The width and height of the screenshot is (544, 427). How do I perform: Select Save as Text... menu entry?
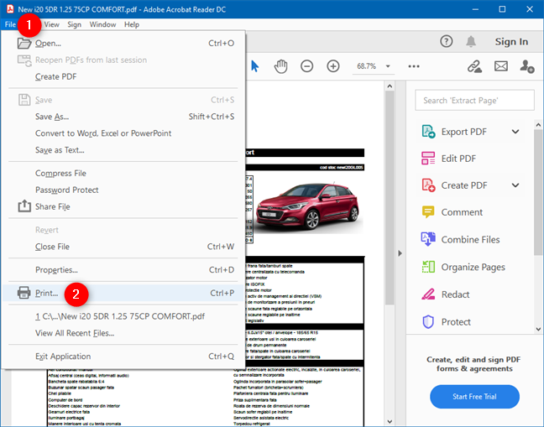[59, 150]
